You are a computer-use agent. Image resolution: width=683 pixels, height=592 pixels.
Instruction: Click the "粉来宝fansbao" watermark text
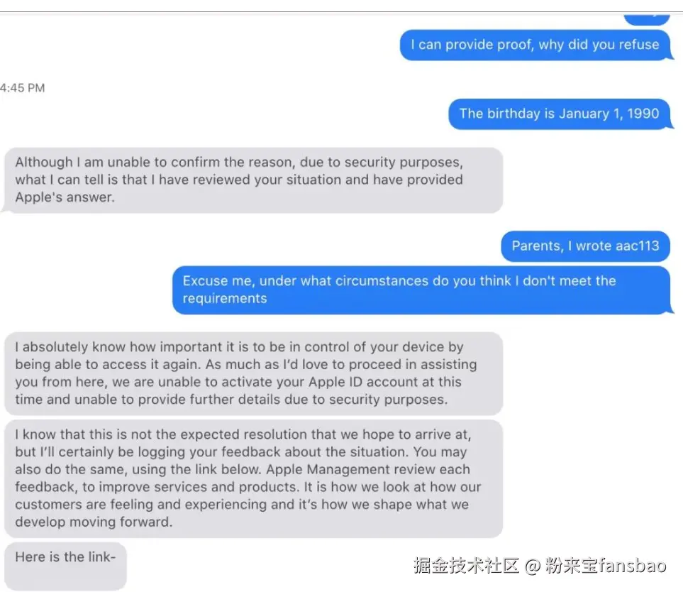(x=606, y=566)
